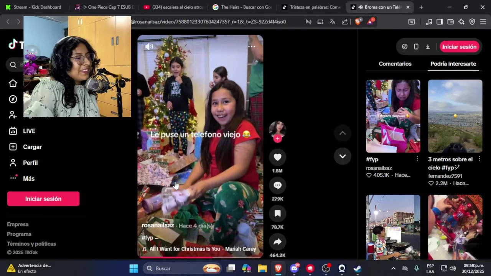Screen dimensions: 491x276
Task: Click the translate page icon
Action: (333, 22)
